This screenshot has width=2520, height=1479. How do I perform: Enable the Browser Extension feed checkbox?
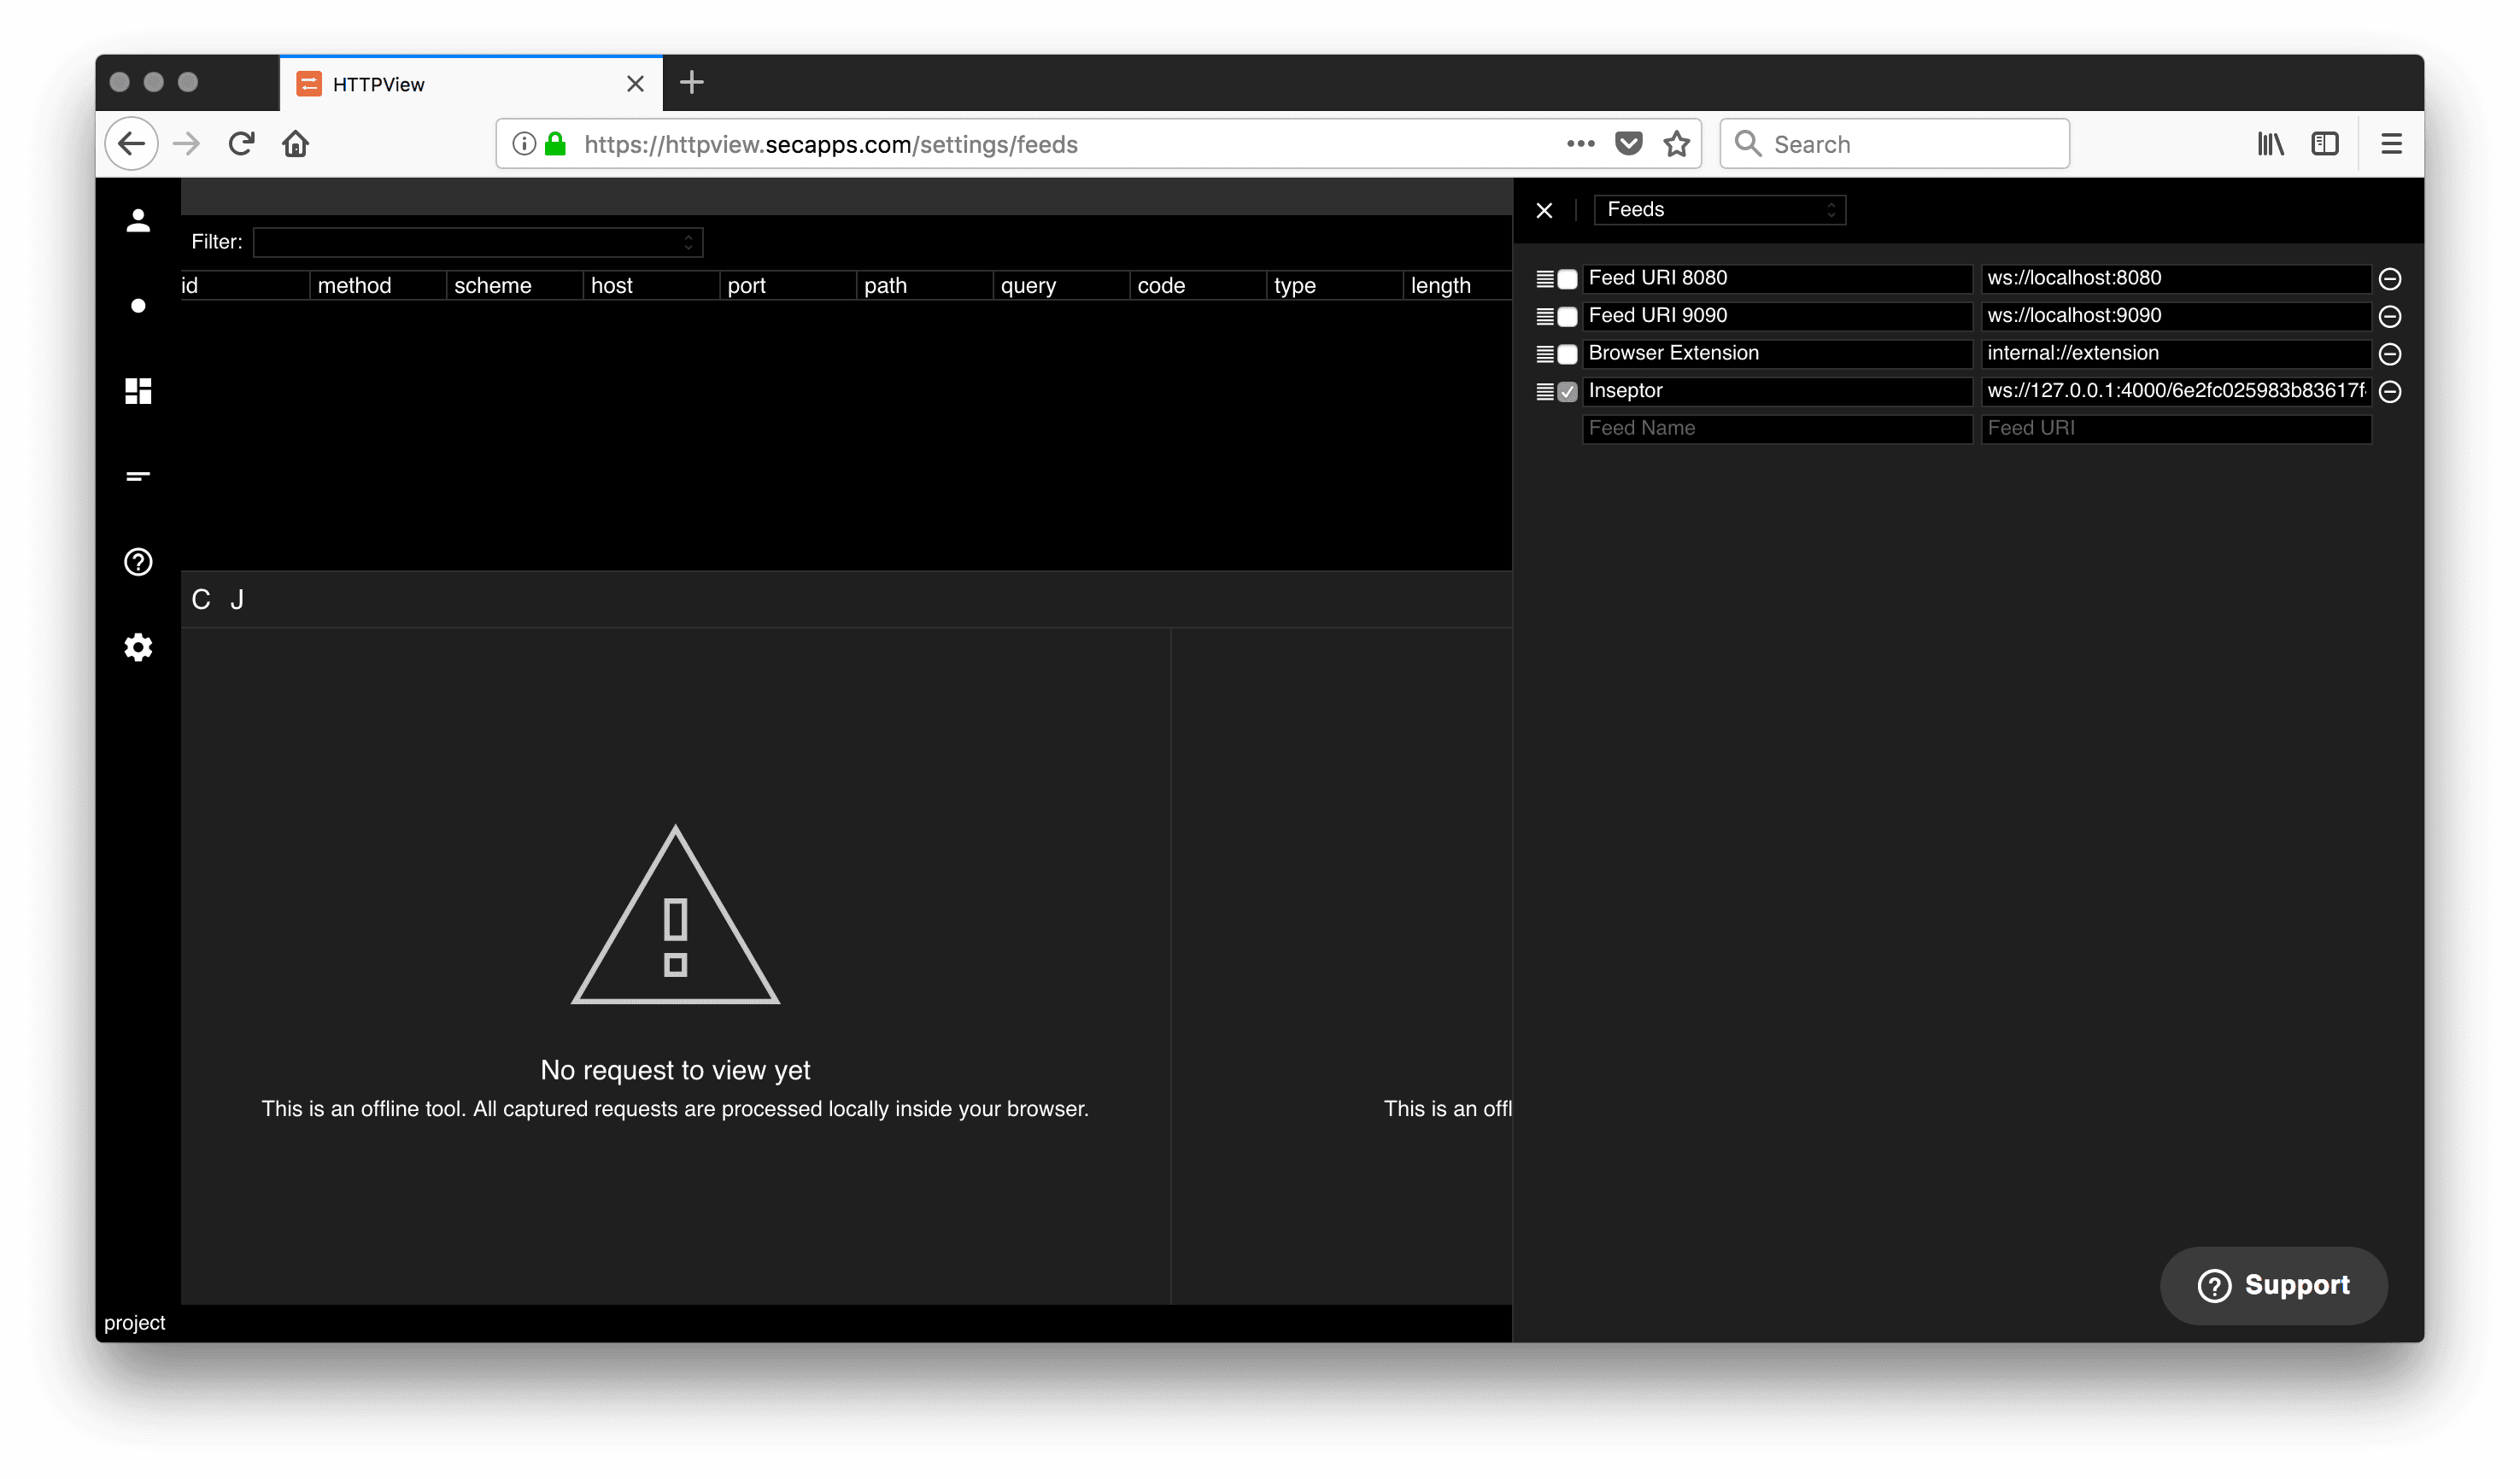(x=1567, y=354)
